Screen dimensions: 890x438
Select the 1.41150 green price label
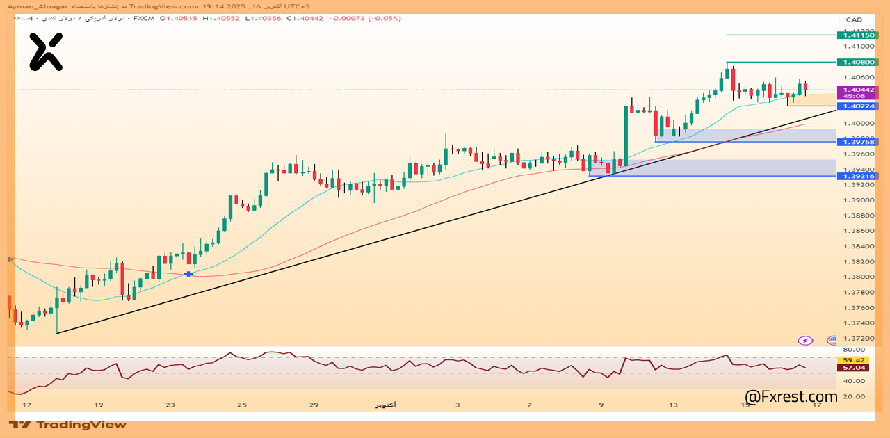(x=859, y=35)
